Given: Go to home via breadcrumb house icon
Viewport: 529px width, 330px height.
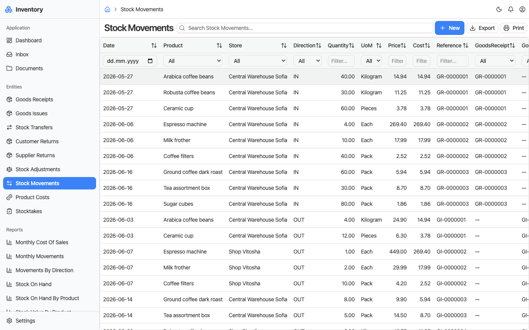Looking at the screenshot, I should (x=107, y=9).
